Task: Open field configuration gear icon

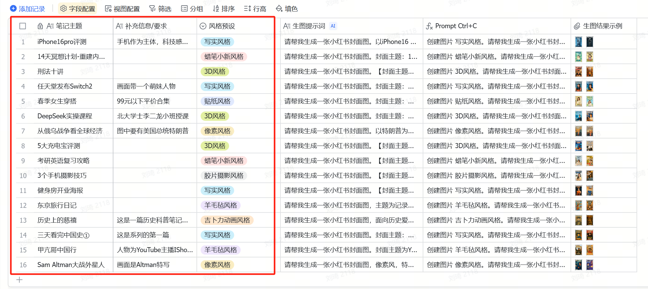Action: [64, 8]
